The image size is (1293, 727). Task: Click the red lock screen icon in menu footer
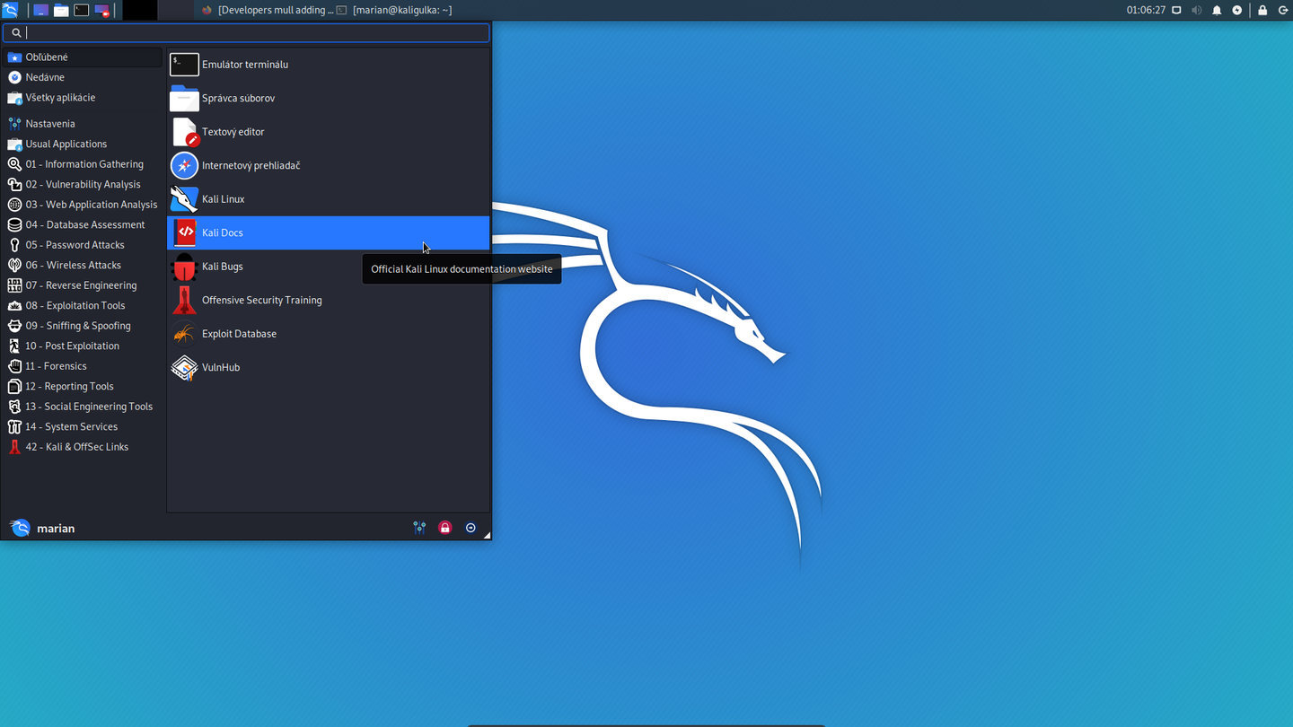click(x=444, y=528)
